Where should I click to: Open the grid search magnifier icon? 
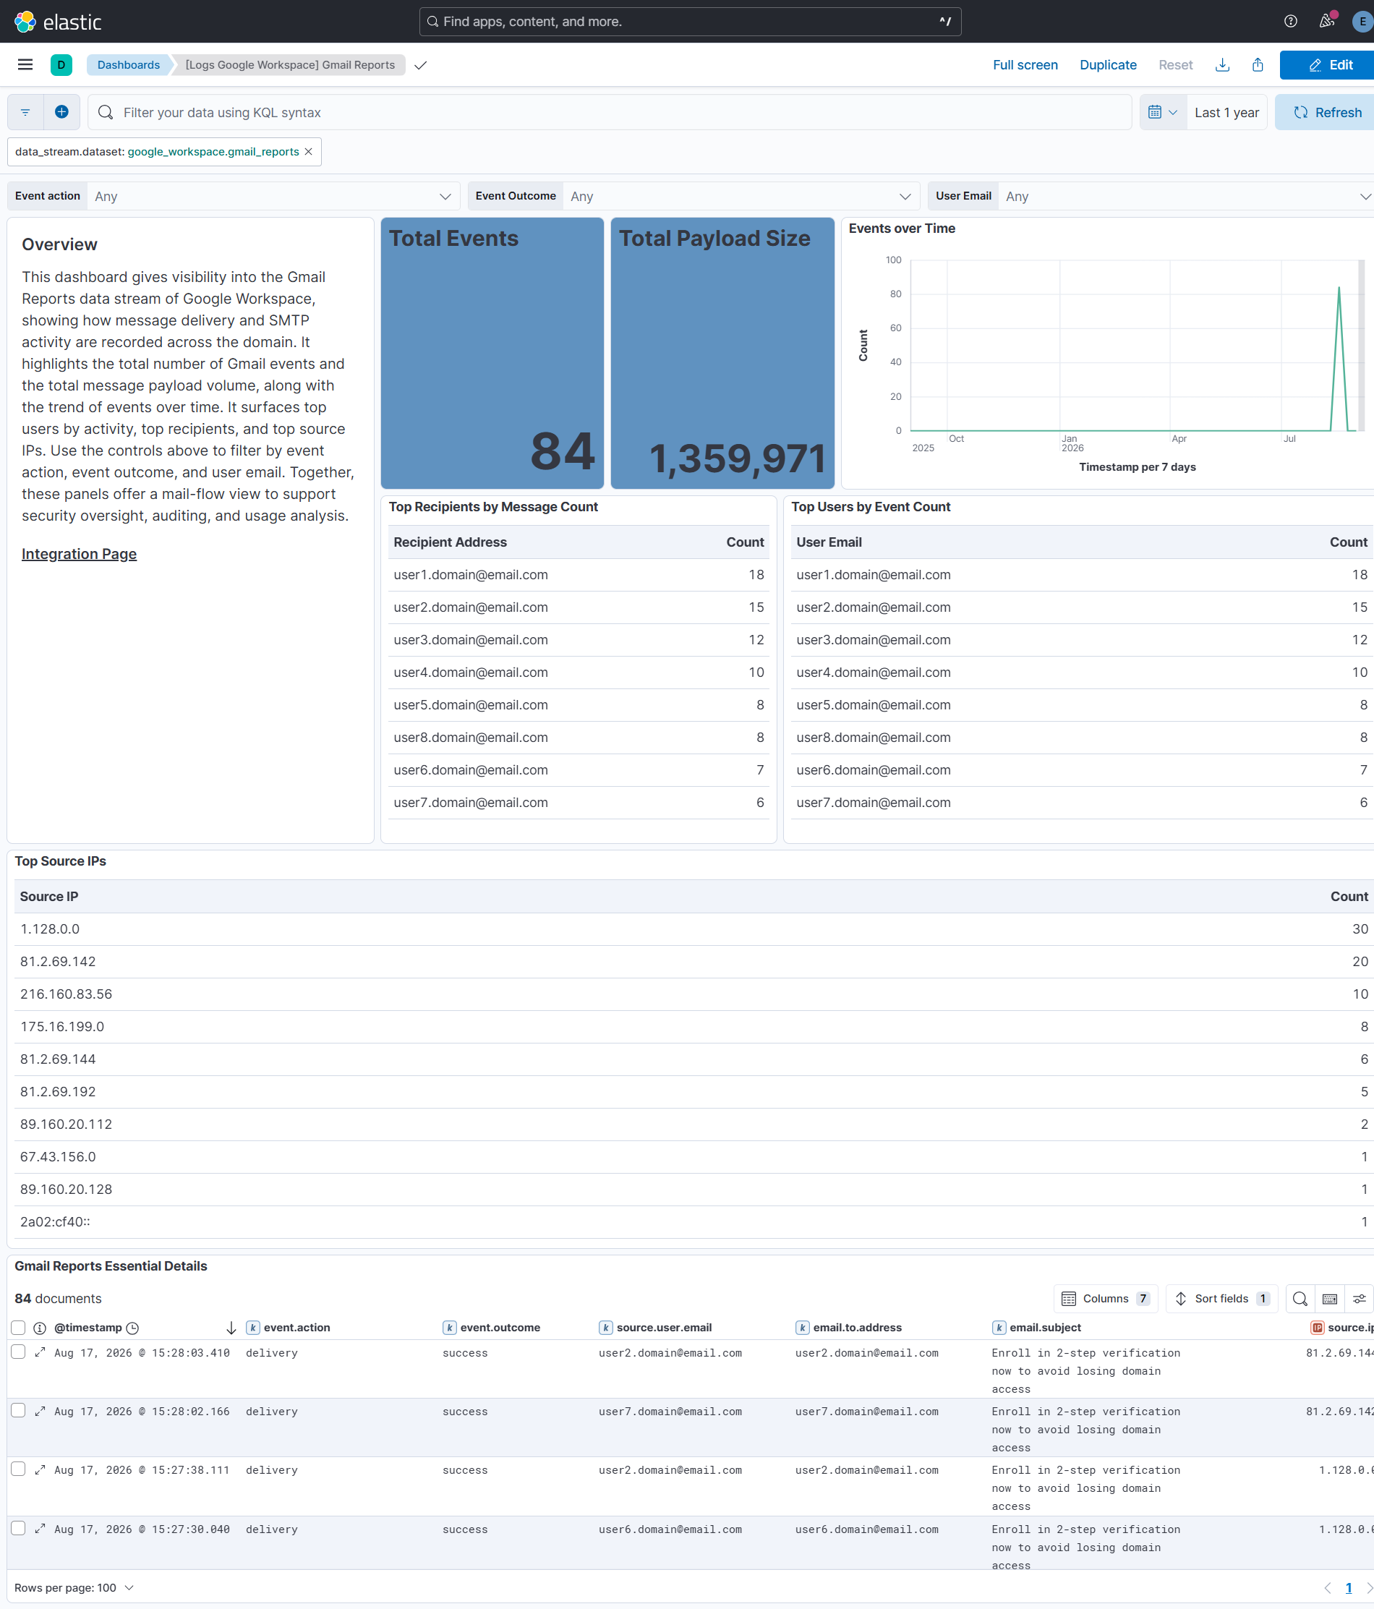1300,1298
